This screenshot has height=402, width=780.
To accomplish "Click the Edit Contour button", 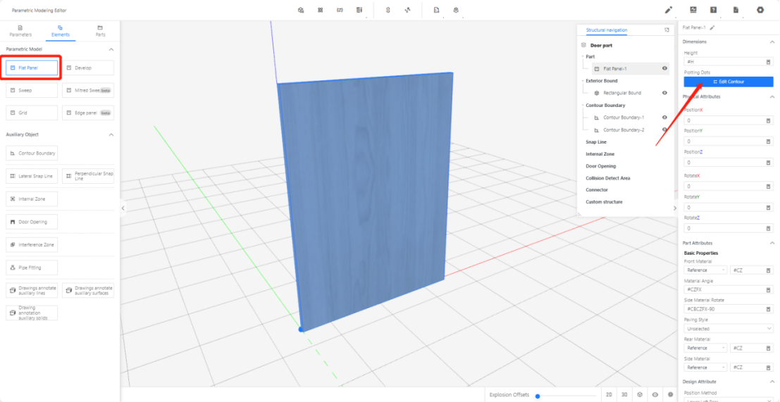I will click(728, 82).
